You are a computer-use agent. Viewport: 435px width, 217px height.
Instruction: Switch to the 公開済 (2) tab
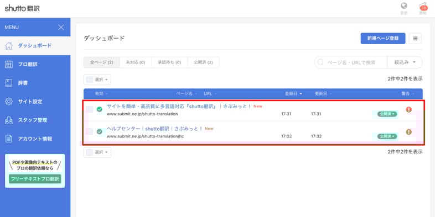(x=203, y=62)
